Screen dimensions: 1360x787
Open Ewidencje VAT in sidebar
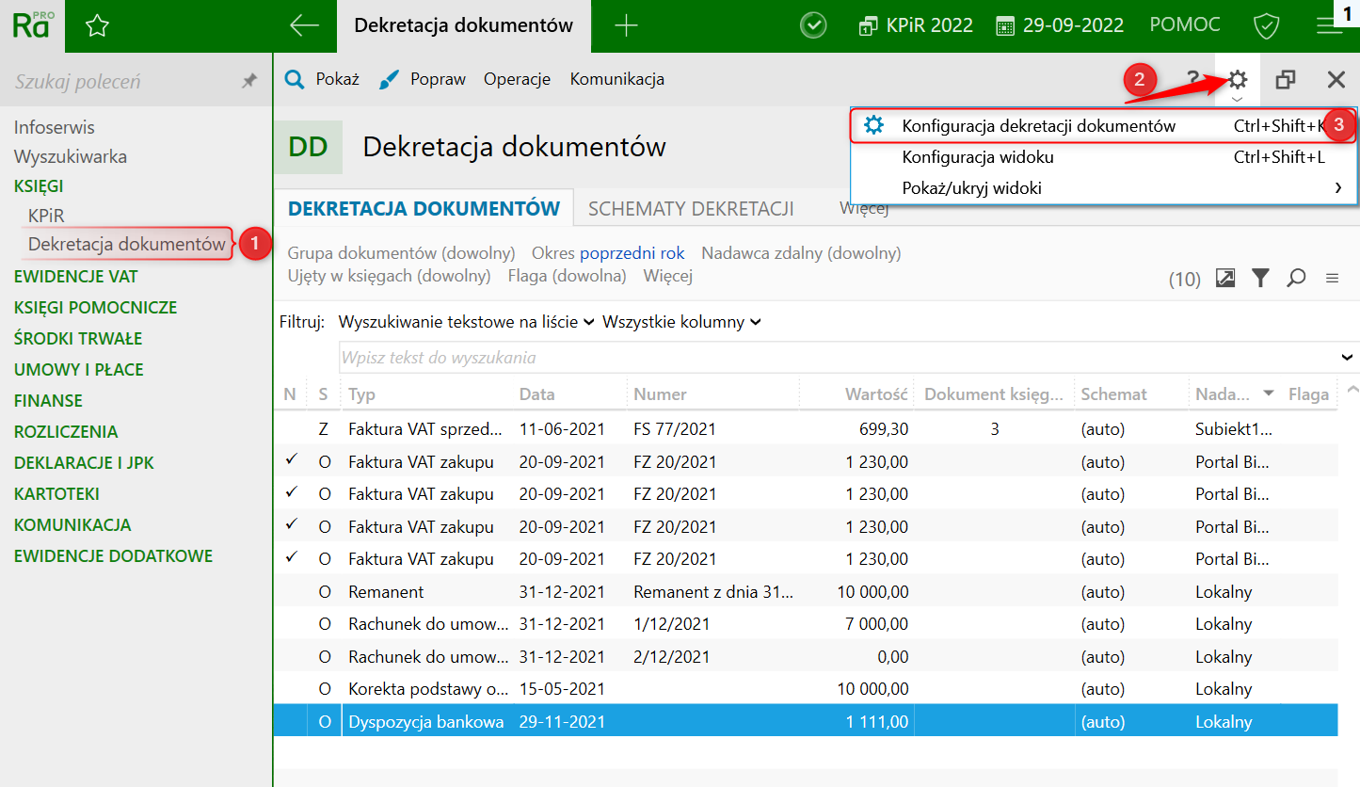(75, 277)
